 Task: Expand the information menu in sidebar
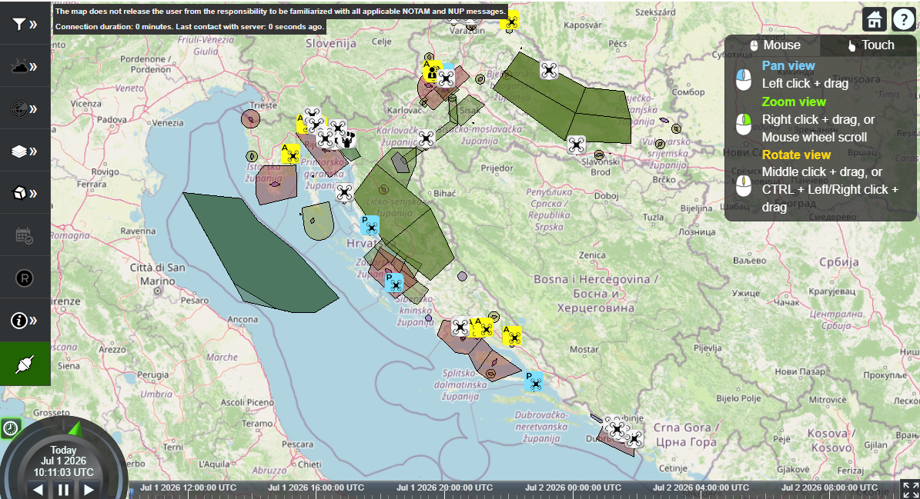pos(25,321)
